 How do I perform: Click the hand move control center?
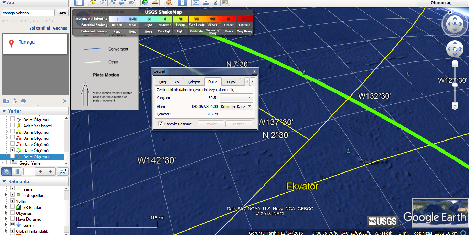click(455, 49)
